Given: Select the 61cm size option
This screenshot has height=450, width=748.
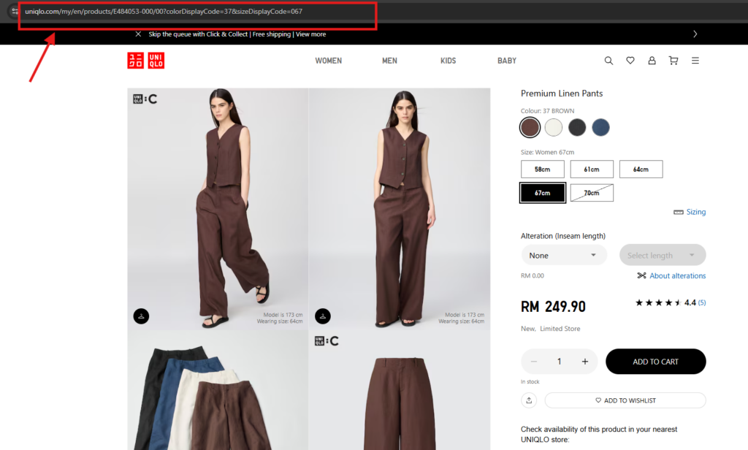Looking at the screenshot, I should (x=592, y=169).
